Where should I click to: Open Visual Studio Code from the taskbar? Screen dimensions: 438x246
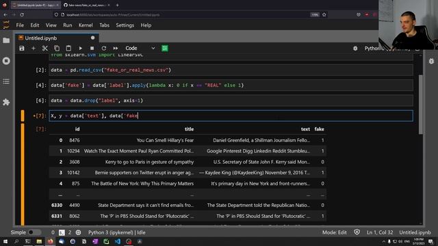point(117,241)
